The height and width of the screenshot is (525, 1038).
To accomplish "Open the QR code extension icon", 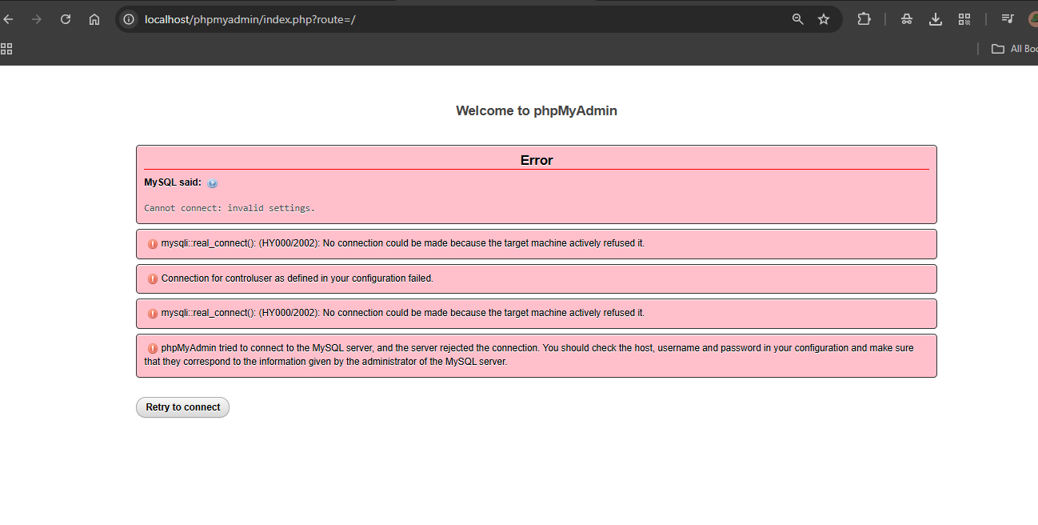I will tap(964, 19).
